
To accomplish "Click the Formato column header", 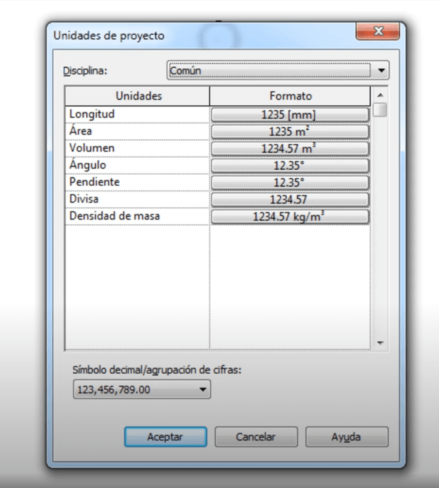I will (x=290, y=95).
